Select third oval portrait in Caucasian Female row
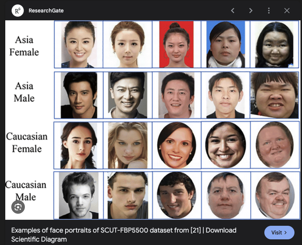Image resolution: width=302 pixels, height=245 pixels. (x=176, y=145)
